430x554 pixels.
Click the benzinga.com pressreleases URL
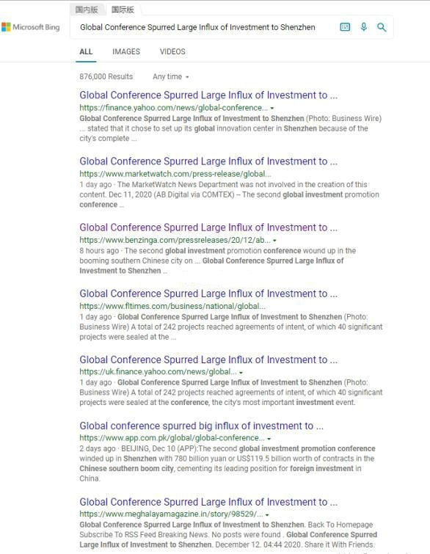click(175, 240)
